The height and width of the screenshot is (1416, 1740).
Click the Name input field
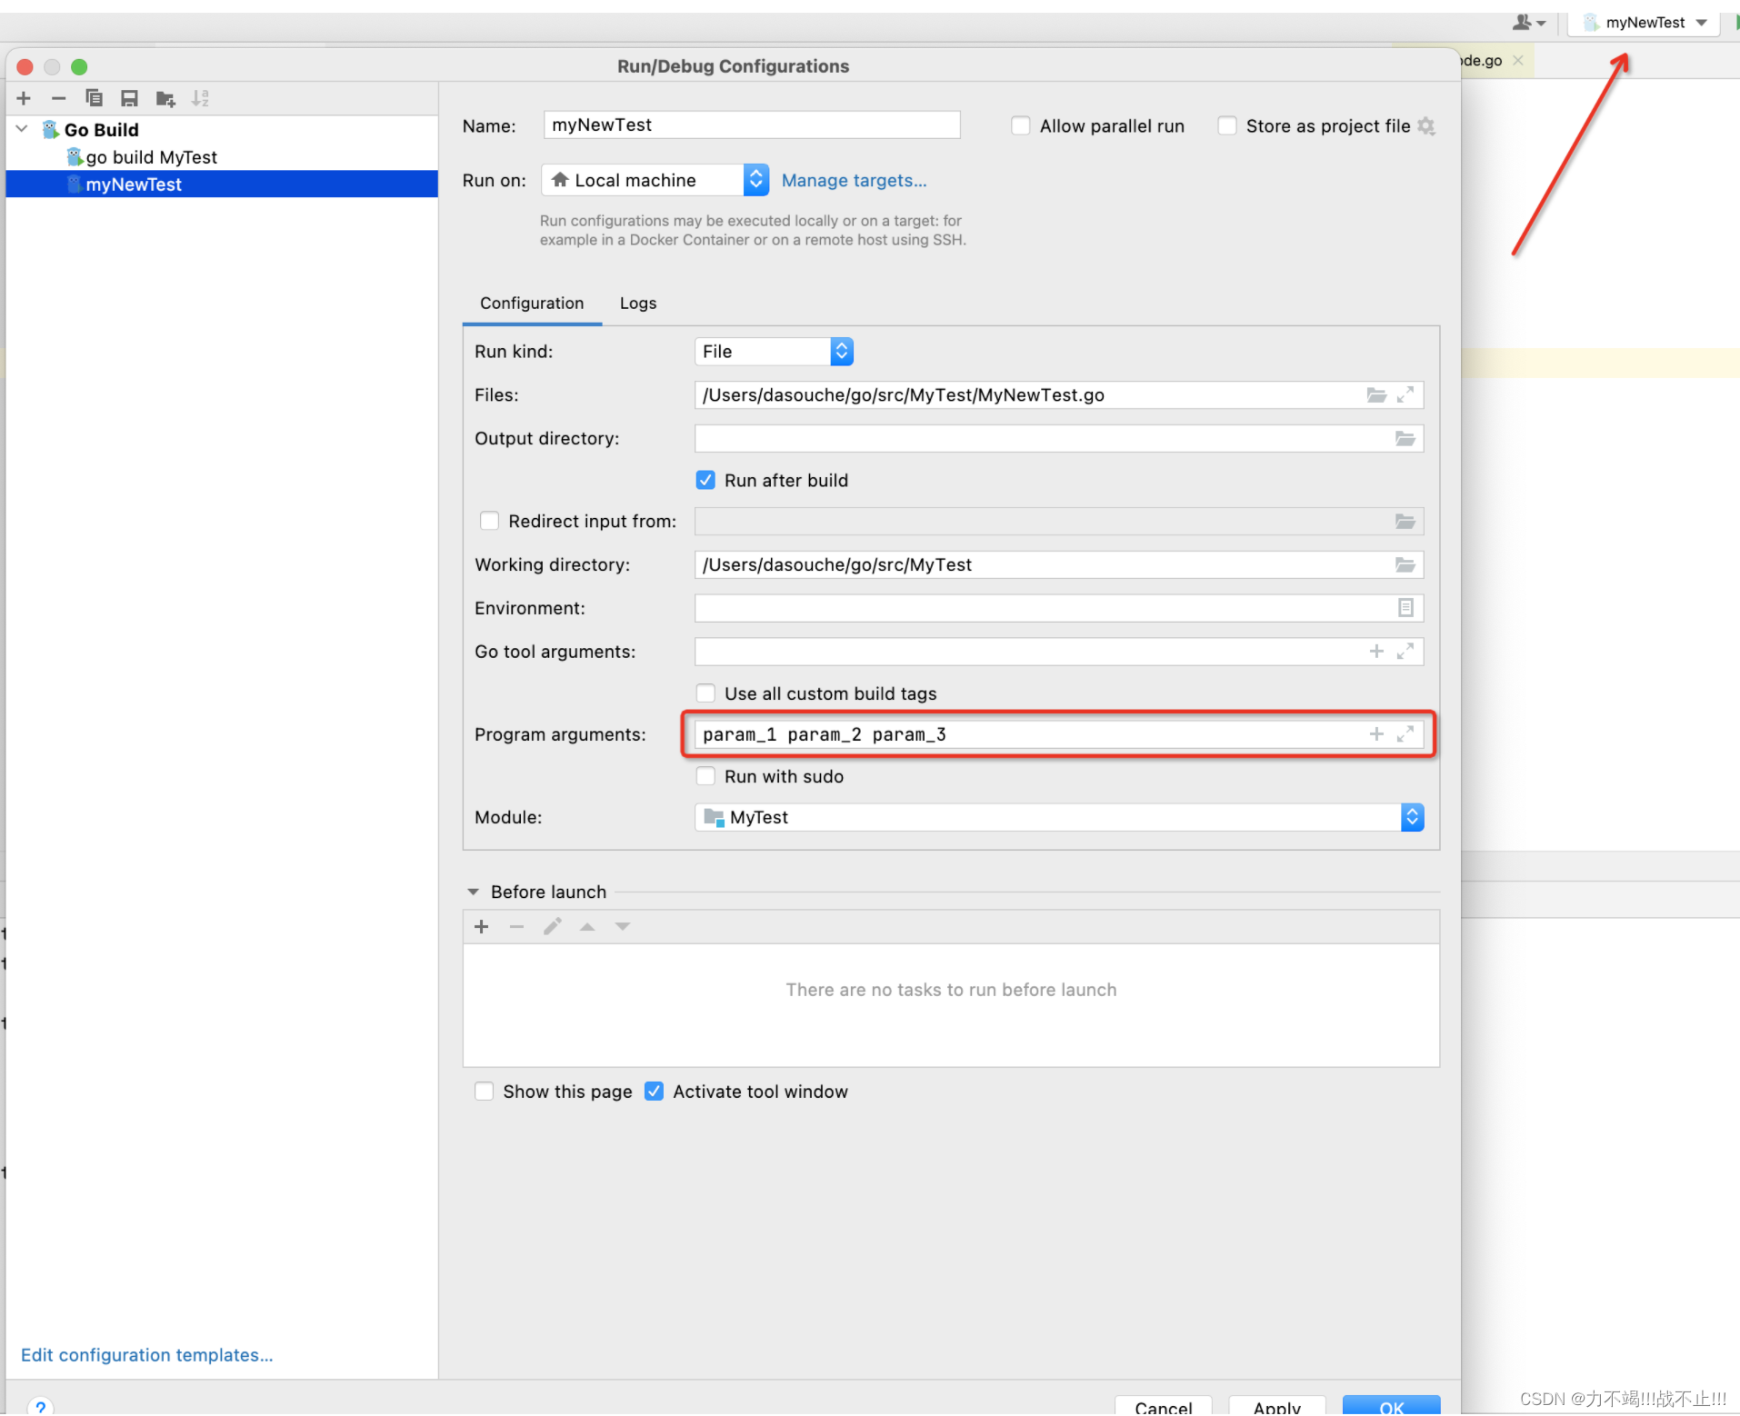click(x=752, y=125)
